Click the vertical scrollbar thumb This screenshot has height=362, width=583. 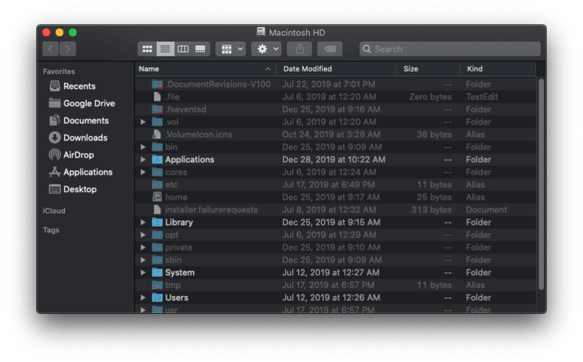tap(541, 185)
